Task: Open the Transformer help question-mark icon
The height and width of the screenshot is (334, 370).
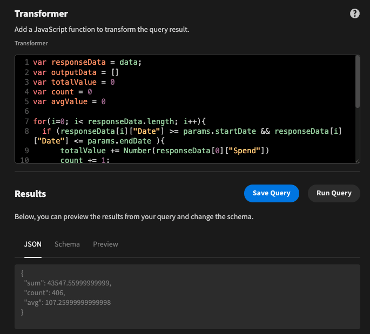Action: pyautogui.click(x=355, y=13)
